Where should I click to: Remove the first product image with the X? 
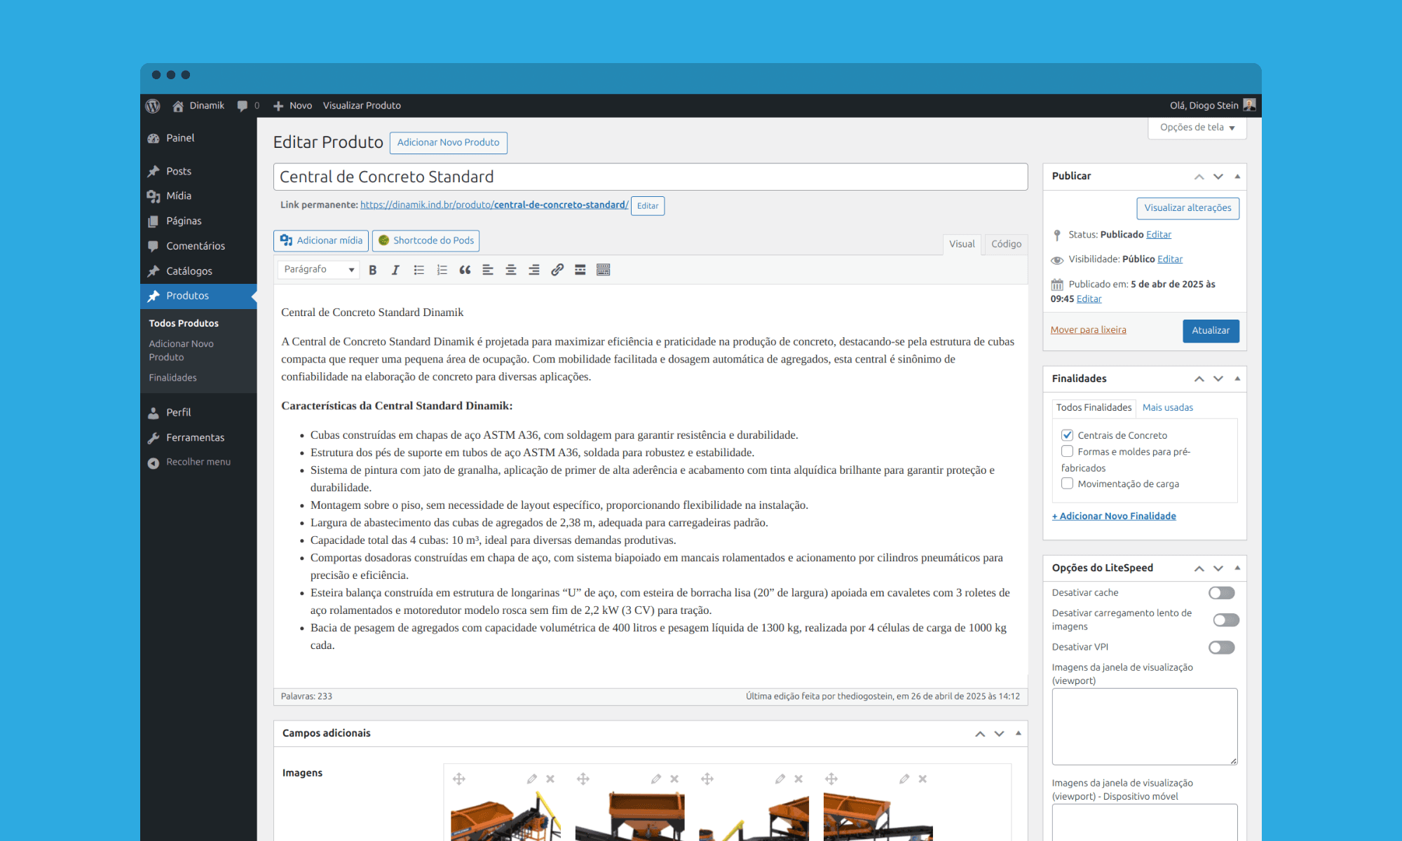tap(550, 779)
